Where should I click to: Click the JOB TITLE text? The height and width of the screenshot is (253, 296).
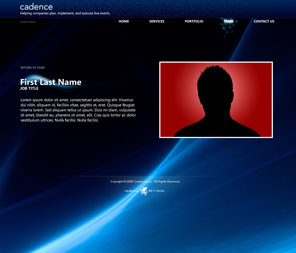[x=29, y=88]
